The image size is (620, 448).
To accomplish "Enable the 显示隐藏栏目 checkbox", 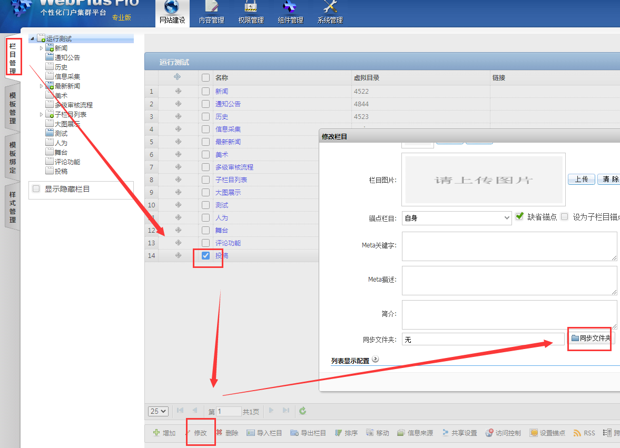I will pos(36,189).
